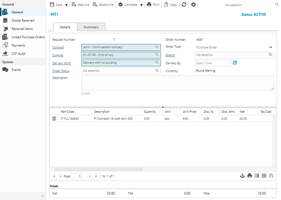
Task: Click the Add Line toolbar button
Action: 80,4
